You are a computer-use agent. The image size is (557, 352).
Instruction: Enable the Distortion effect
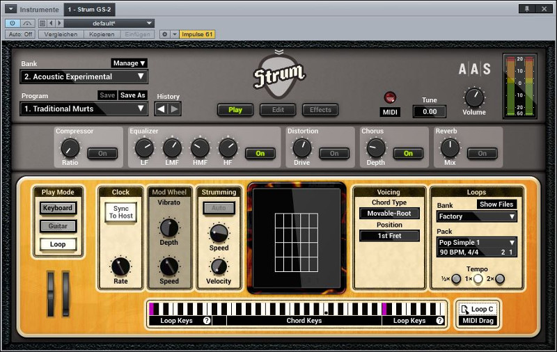pos(334,153)
